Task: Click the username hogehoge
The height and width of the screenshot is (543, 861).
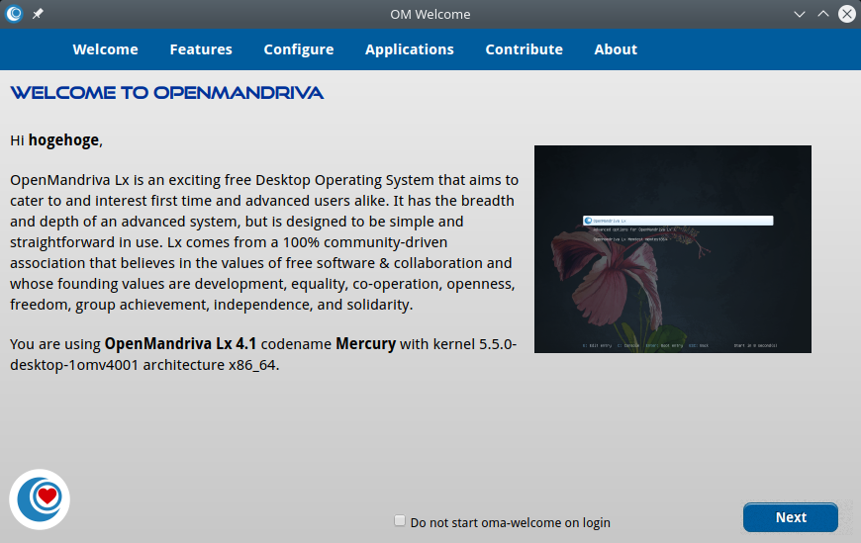Action: pyautogui.click(x=63, y=140)
